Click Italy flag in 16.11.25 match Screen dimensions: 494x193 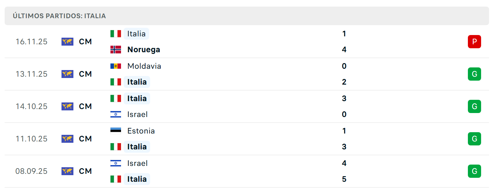click(x=116, y=34)
